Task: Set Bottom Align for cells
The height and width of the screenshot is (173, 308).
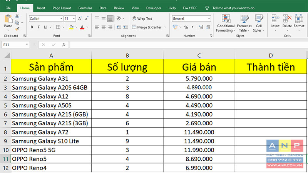Action: [x=110, y=18]
